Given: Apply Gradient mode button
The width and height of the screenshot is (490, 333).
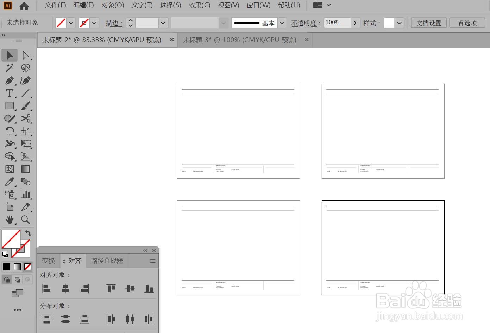Looking at the screenshot, I should point(17,267).
